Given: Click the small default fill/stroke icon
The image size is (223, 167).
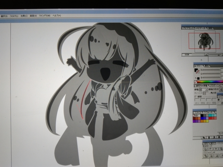Looking at the screenshot, I should (x=198, y=78).
